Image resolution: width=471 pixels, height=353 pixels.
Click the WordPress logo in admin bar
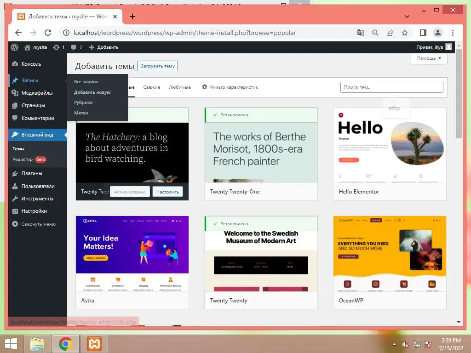click(14, 47)
